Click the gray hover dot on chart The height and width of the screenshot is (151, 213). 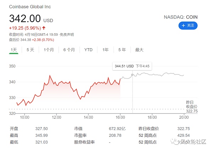click(x=133, y=75)
